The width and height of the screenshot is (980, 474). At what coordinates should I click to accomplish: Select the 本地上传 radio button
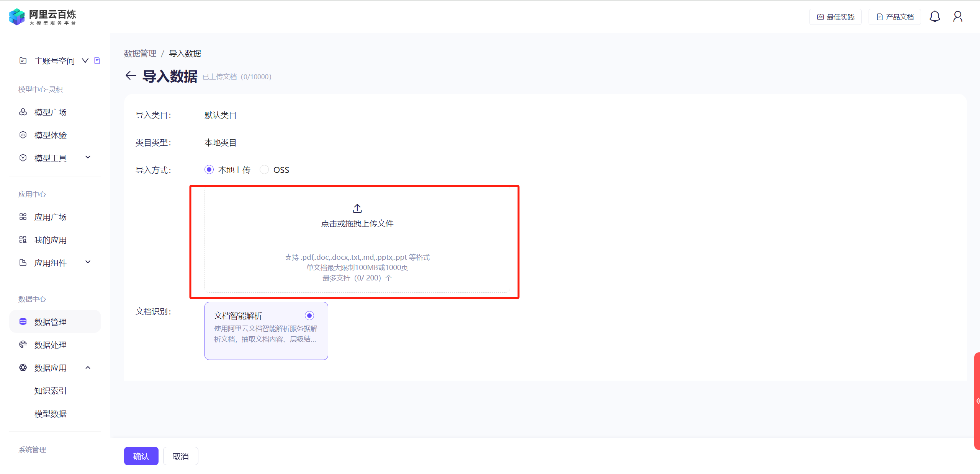(209, 169)
